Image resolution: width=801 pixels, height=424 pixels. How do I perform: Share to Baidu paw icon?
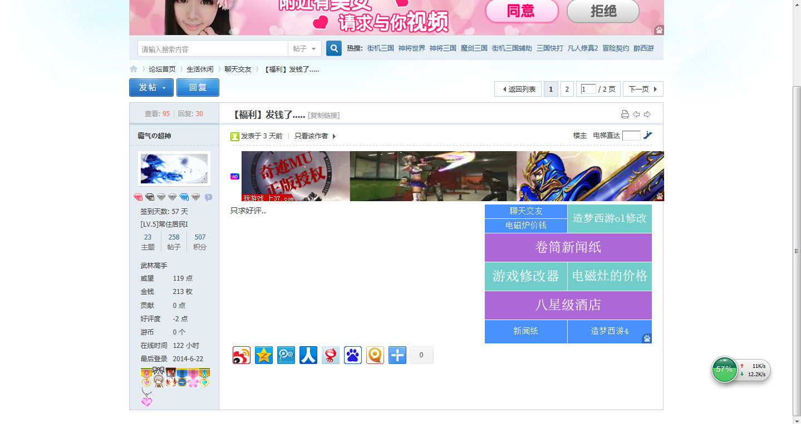(353, 355)
